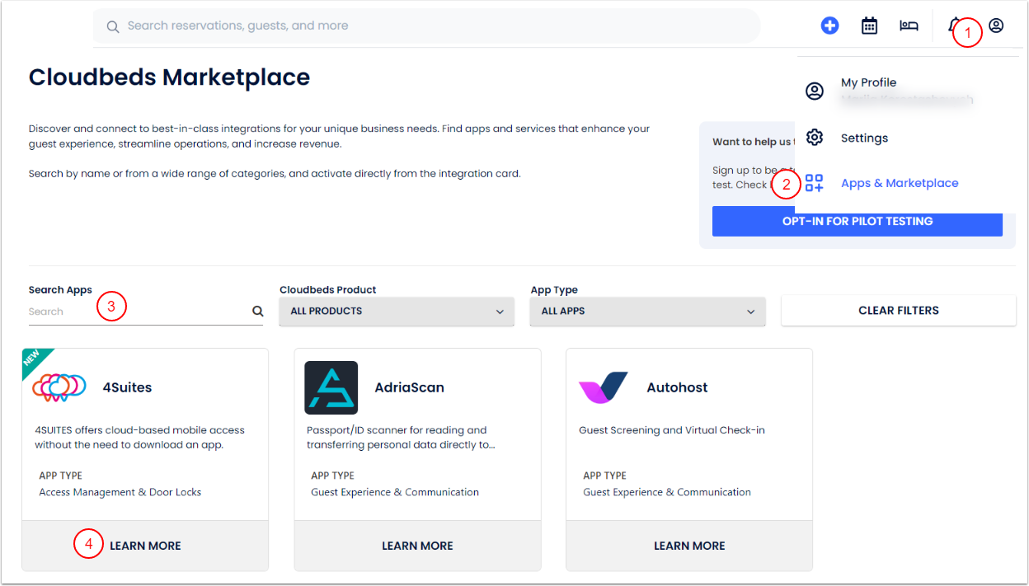The image size is (1029, 586).
Task: Click the blue plus create icon
Action: point(829,26)
